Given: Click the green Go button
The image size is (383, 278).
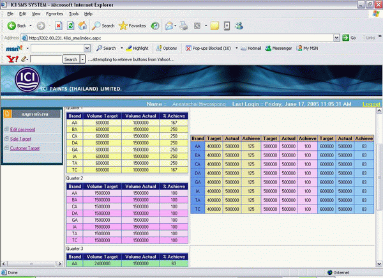Looking at the screenshot, I should 349,38.
